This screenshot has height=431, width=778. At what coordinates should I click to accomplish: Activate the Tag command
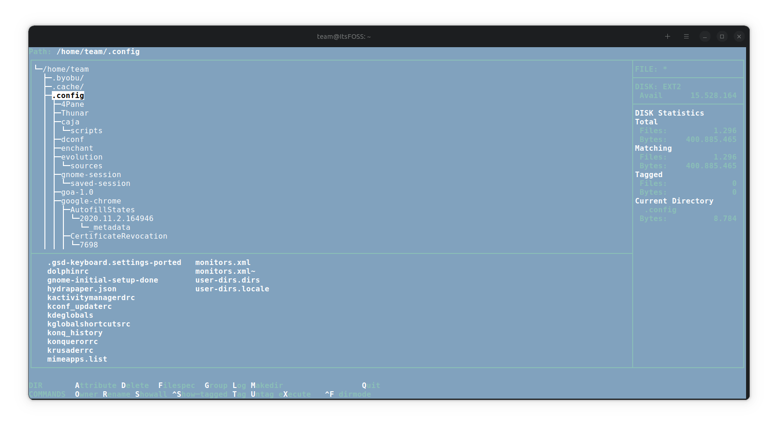[239, 394]
